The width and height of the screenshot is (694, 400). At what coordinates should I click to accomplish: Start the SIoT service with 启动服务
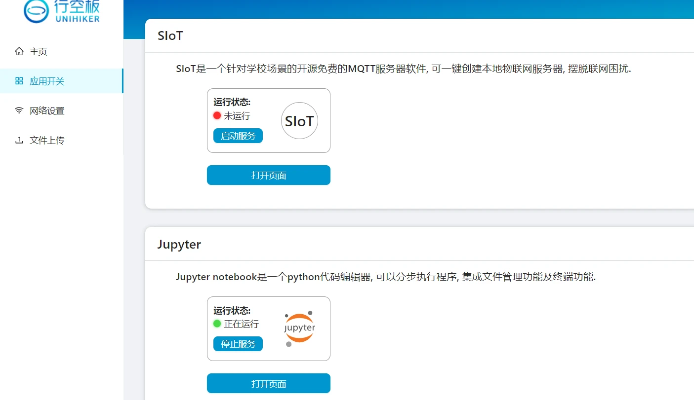pos(238,136)
